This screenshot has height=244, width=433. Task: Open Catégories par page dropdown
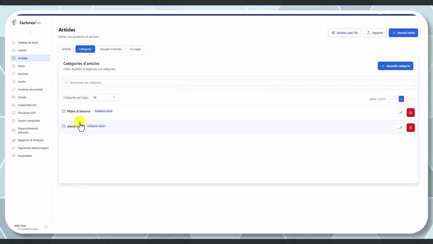(x=104, y=98)
